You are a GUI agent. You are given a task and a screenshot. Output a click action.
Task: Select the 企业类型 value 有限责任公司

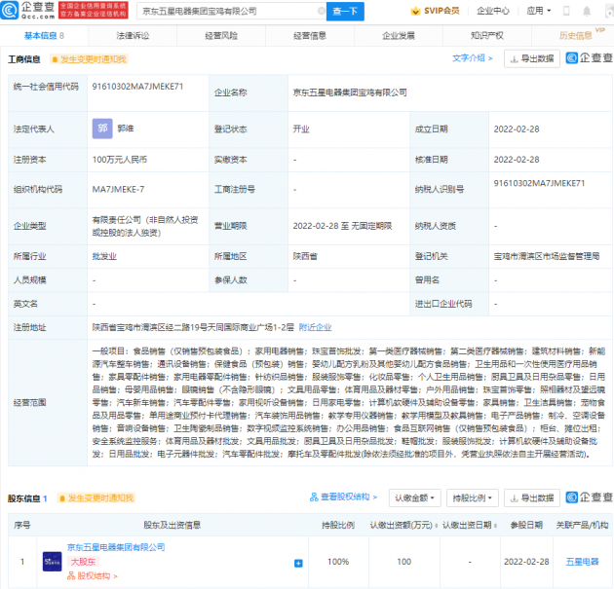(x=145, y=226)
